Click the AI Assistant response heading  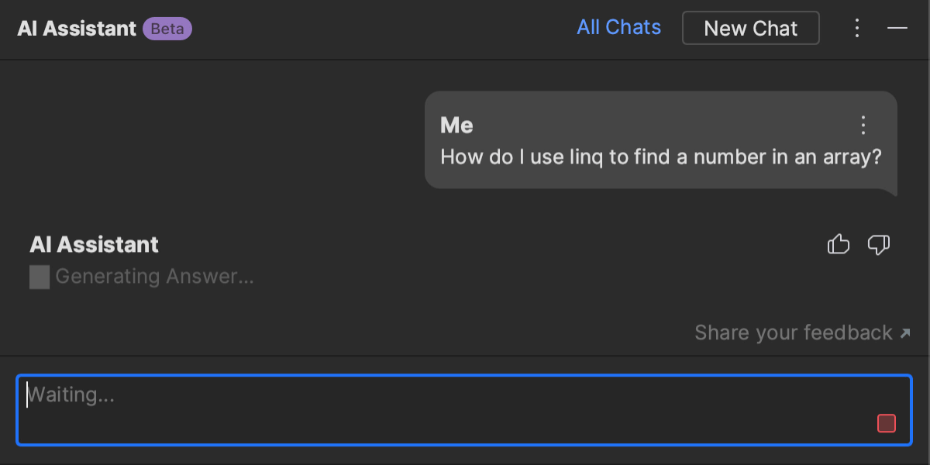coord(94,245)
